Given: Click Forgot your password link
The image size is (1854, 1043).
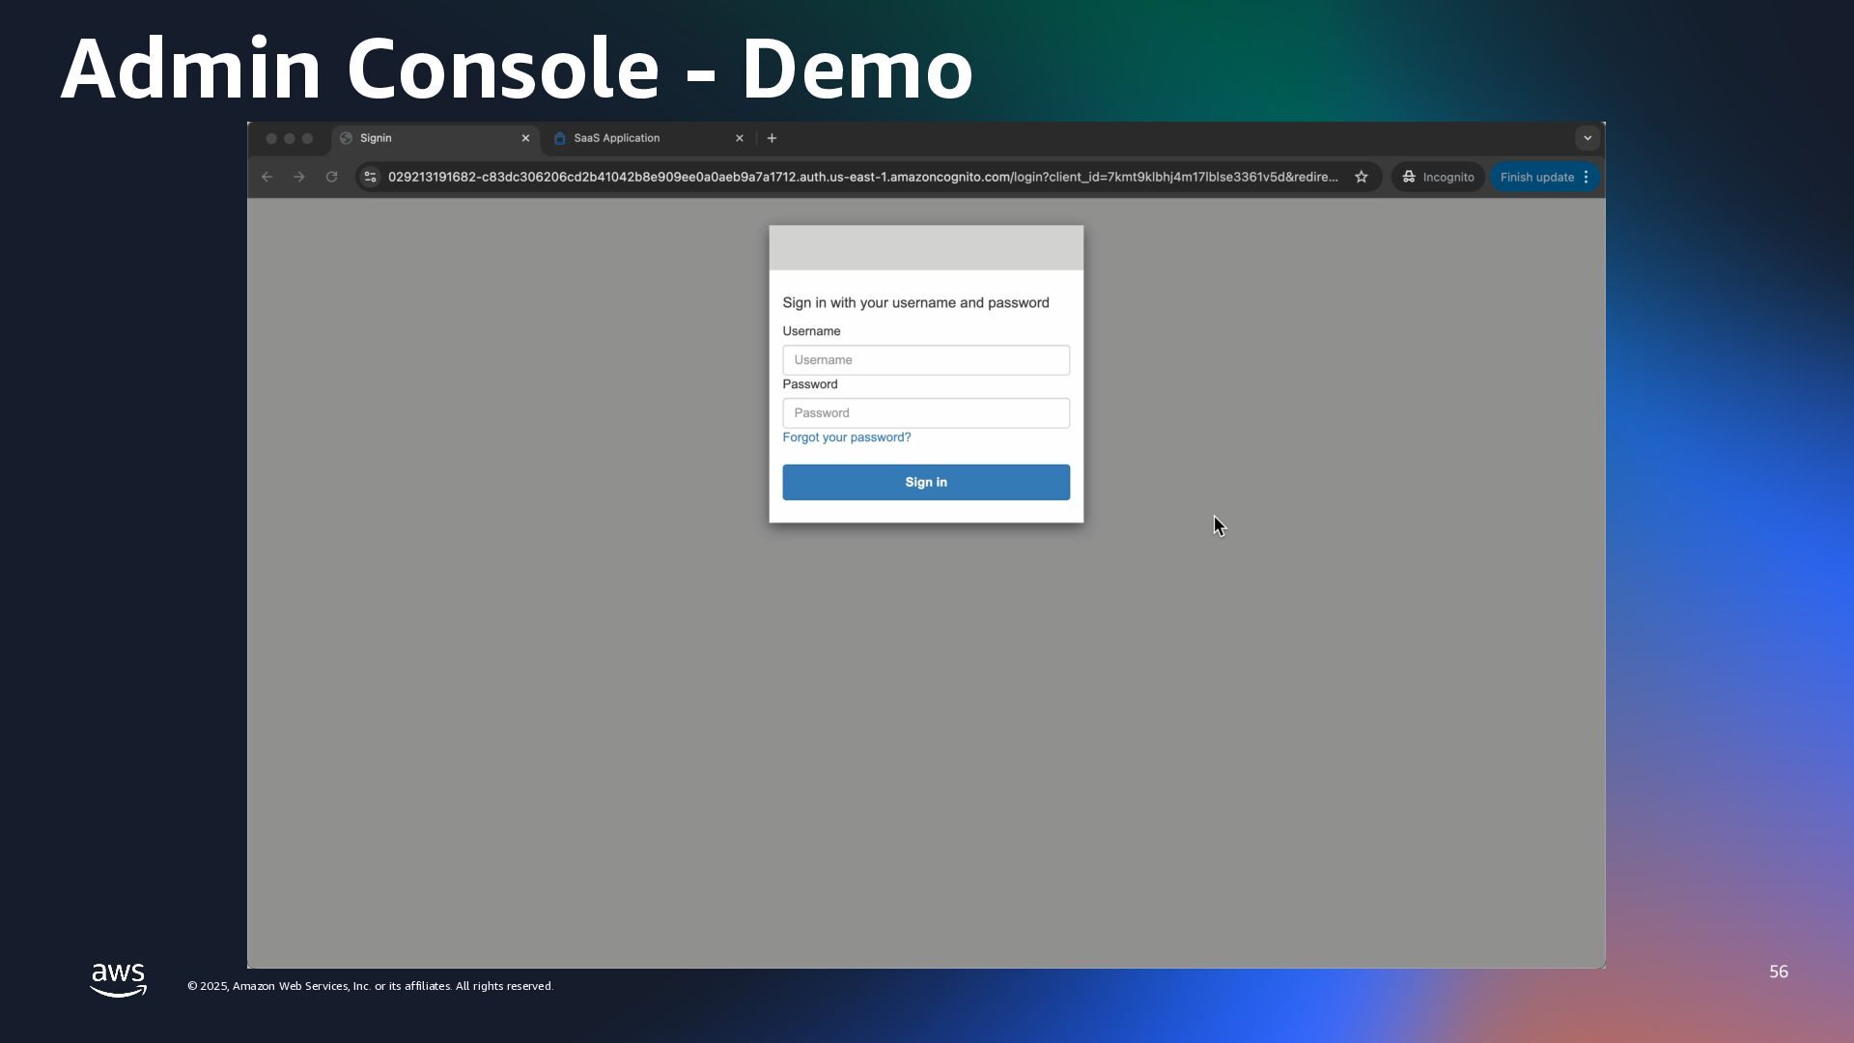Looking at the screenshot, I should pos(846,437).
